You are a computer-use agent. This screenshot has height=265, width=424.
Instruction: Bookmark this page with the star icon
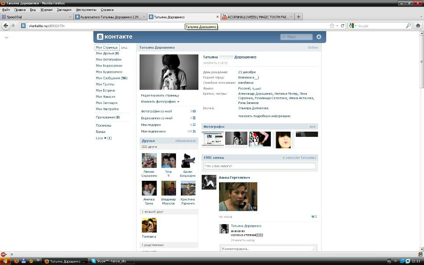pyautogui.click(x=332, y=26)
